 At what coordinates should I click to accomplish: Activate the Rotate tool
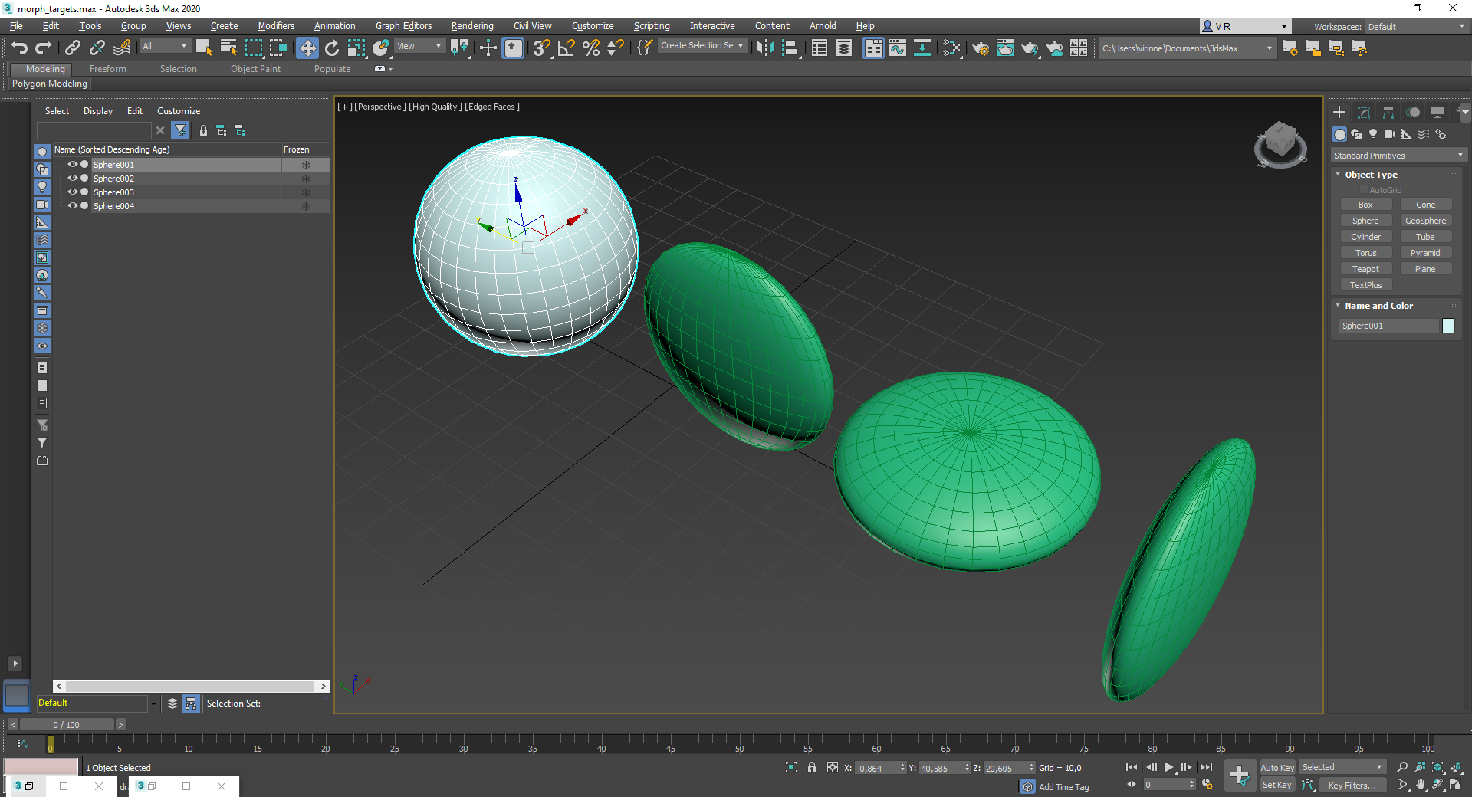(331, 48)
